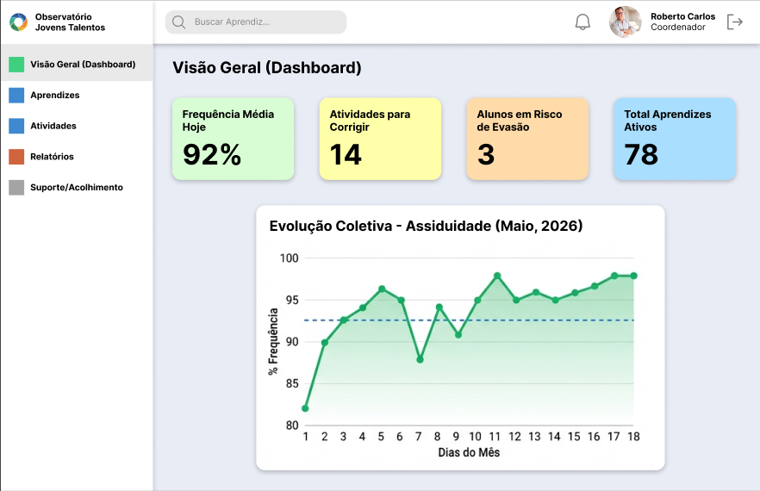Click the Observatório Jovens Talentos logo
The image size is (760, 491).
click(18, 22)
